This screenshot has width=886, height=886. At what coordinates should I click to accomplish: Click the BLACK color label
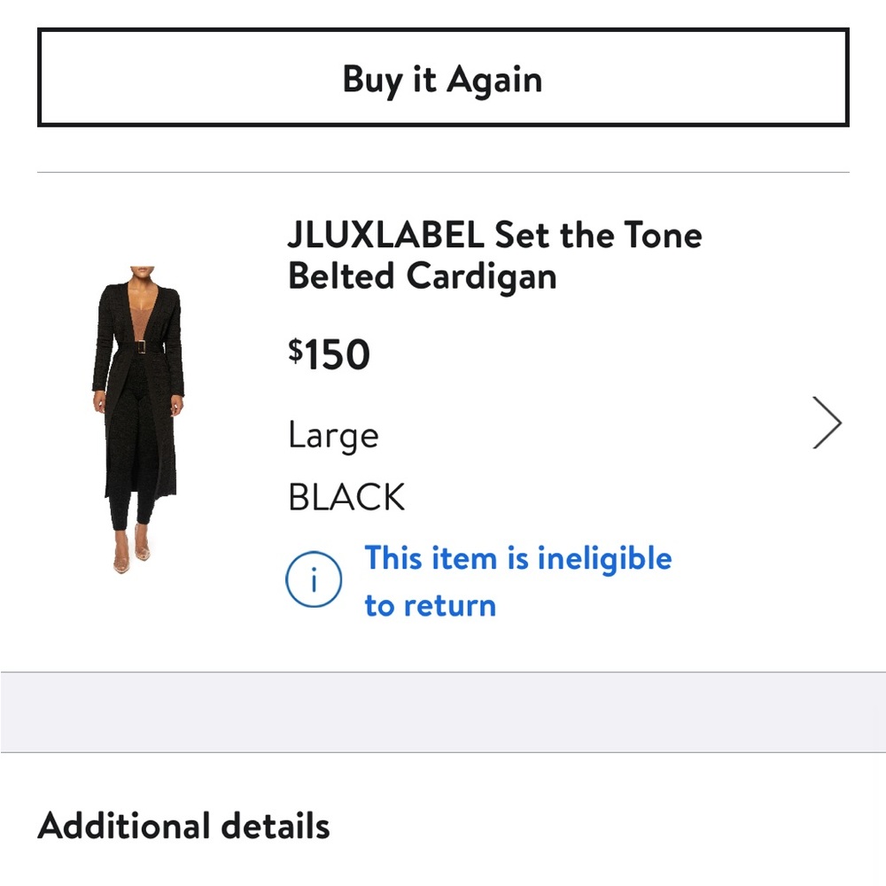346,496
